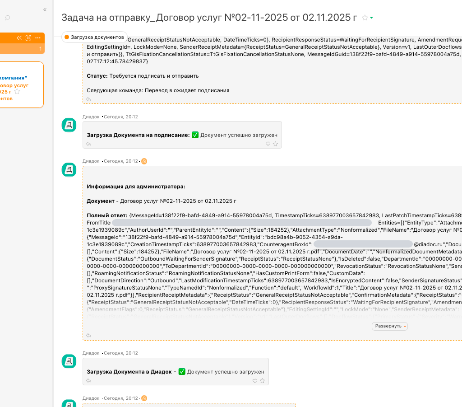Click the search magnifier icon in sidebar
This screenshot has width=462, height=407.
pos(7,18)
